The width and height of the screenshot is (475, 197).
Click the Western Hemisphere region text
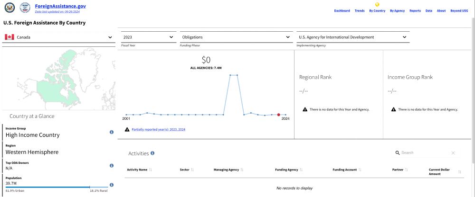click(32, 152)
